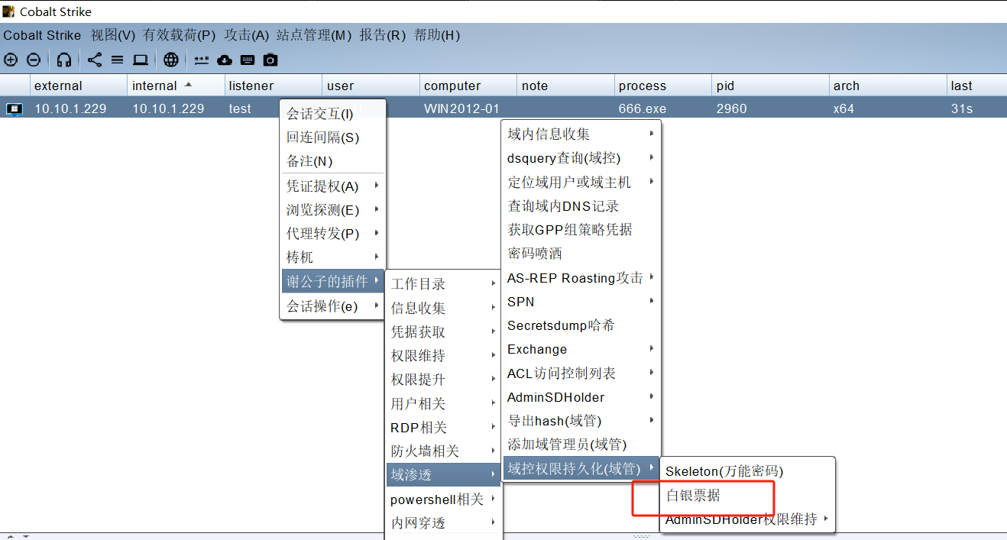The image size is (1007, 540).
Task: Open the 内网穿透 submenu
Action: (x=443, y=523)
